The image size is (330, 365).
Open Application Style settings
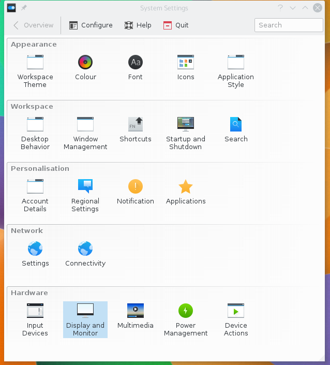click(236, 71)
